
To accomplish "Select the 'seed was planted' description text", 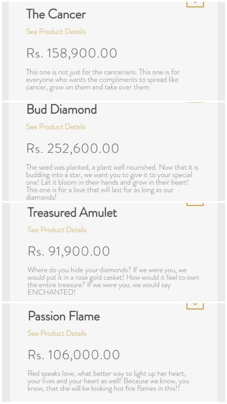I will [x=112, y=182].
